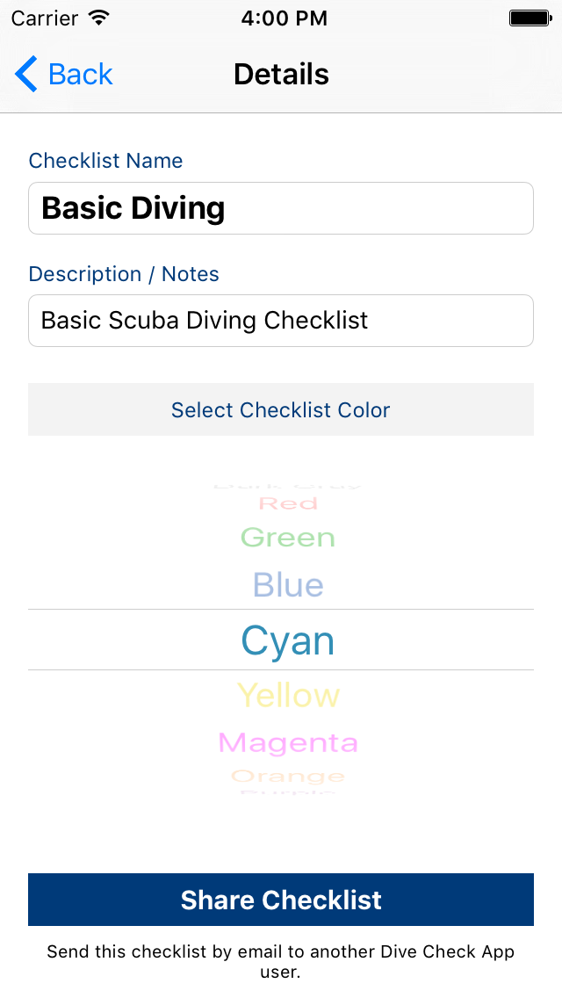The height and width of the screenshot is (998, 562).
Task: Select Magenta as checklist color
Action: pos(288,742)
